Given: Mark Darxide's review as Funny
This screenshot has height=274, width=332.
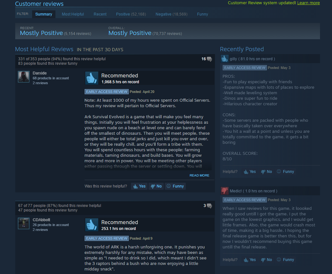Looking at the screenshot, I should pyautogui.click(x=175, y=186).
